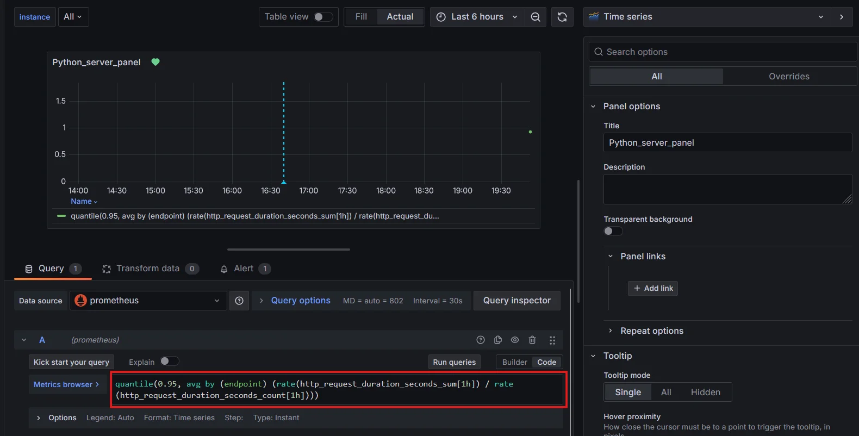Select the All options tab

tap(657, 77)
